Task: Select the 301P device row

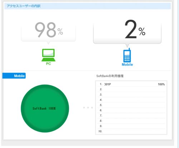Action: 131,84
